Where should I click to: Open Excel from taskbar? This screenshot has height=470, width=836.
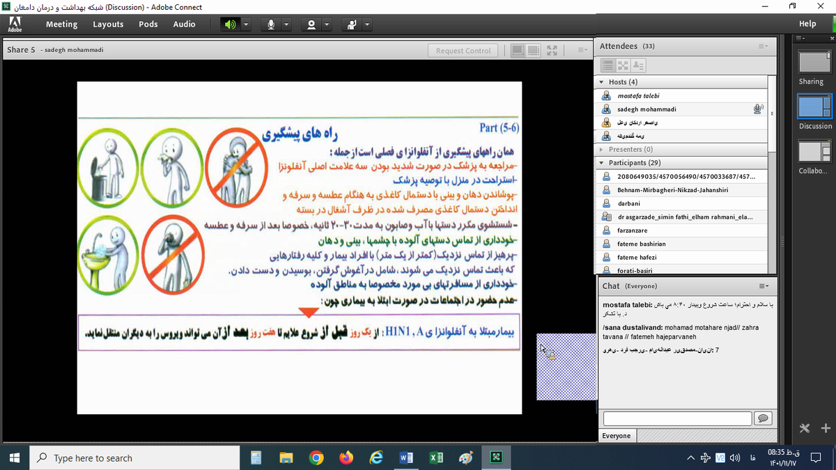[436, 457]
